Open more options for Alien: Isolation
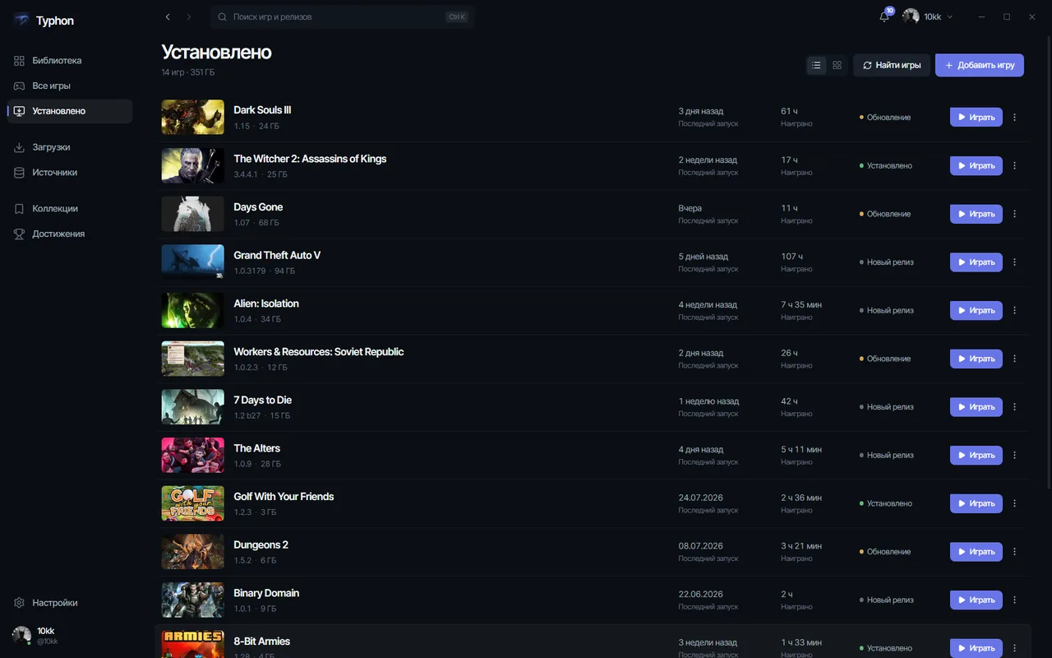This screenshot has width=1052, height=658. point(1014,311)
